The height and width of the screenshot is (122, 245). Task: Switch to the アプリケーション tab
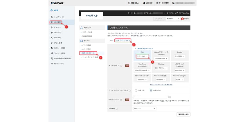pos(123,40)
